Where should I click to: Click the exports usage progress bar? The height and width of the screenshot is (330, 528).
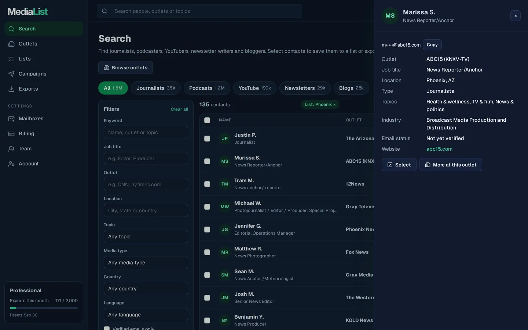44,308
